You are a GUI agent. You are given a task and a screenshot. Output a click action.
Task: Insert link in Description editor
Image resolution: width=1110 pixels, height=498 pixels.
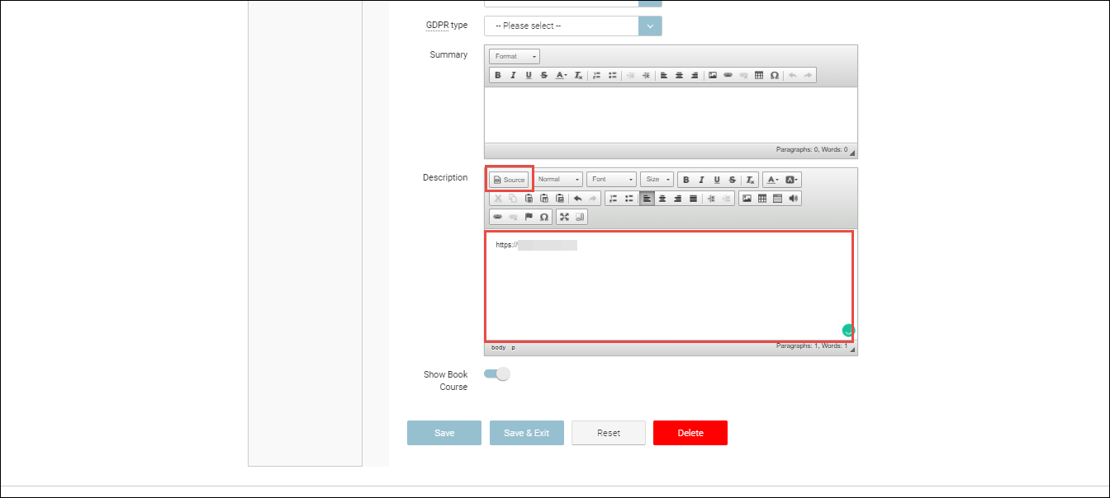pyautogui.click(x=497, y=218)
